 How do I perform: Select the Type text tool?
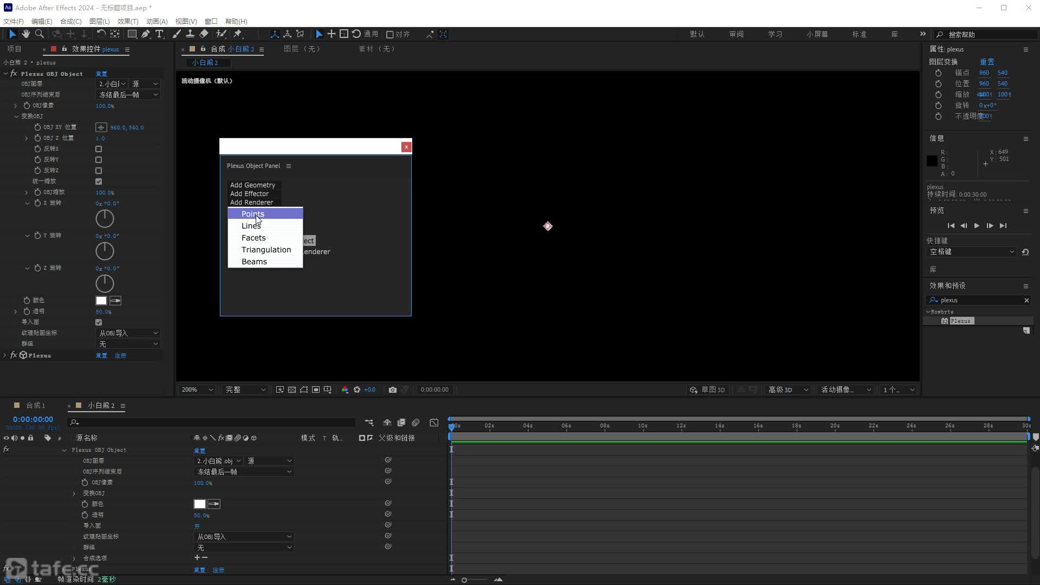click(159, 34)
